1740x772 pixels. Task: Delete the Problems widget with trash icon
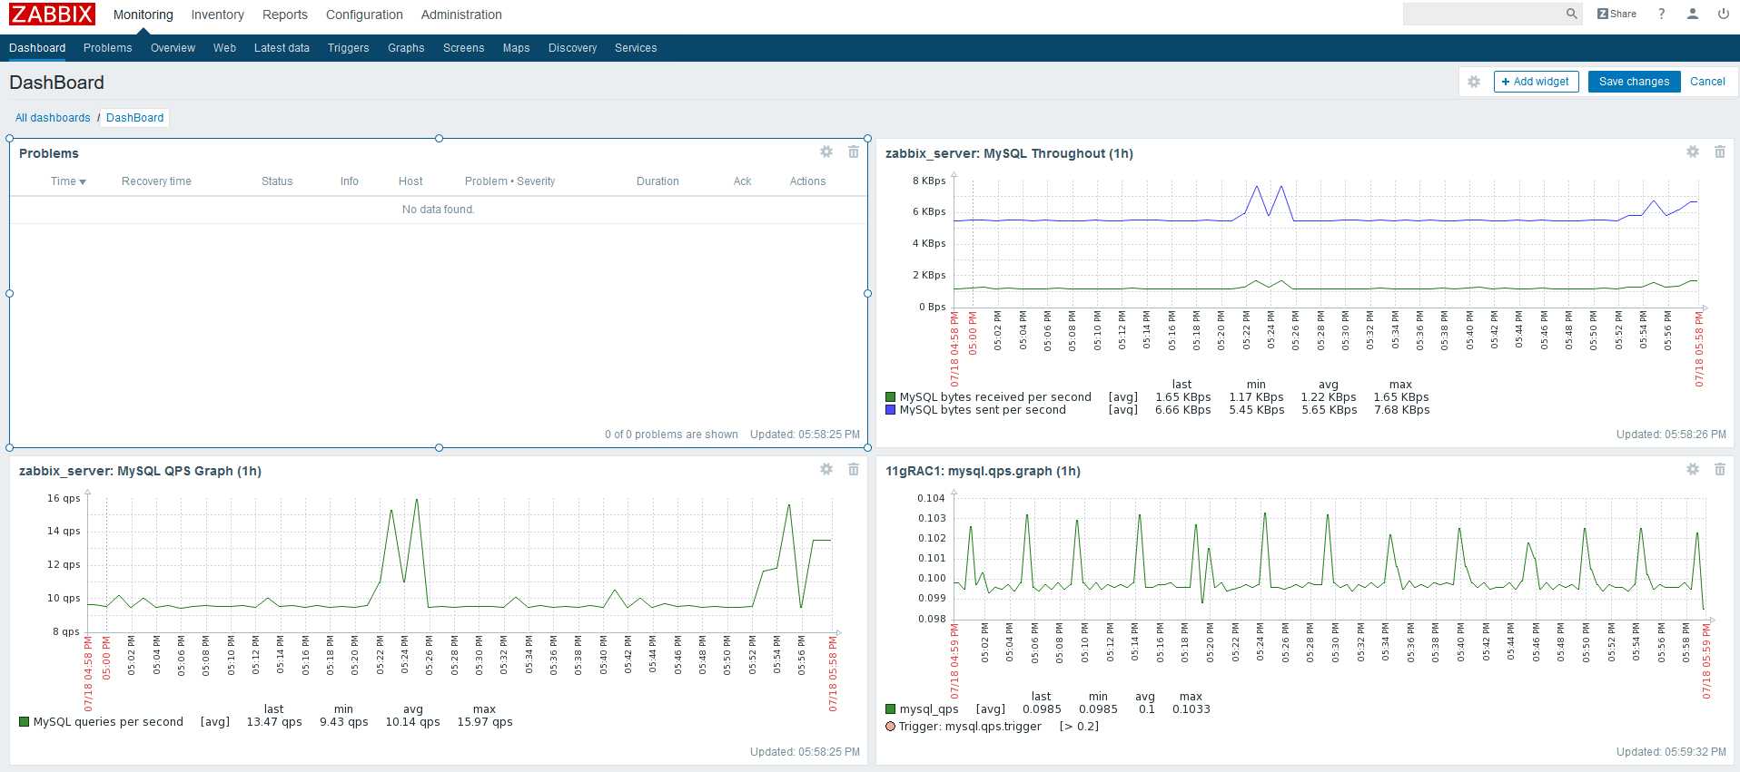[x=854, y=151]
